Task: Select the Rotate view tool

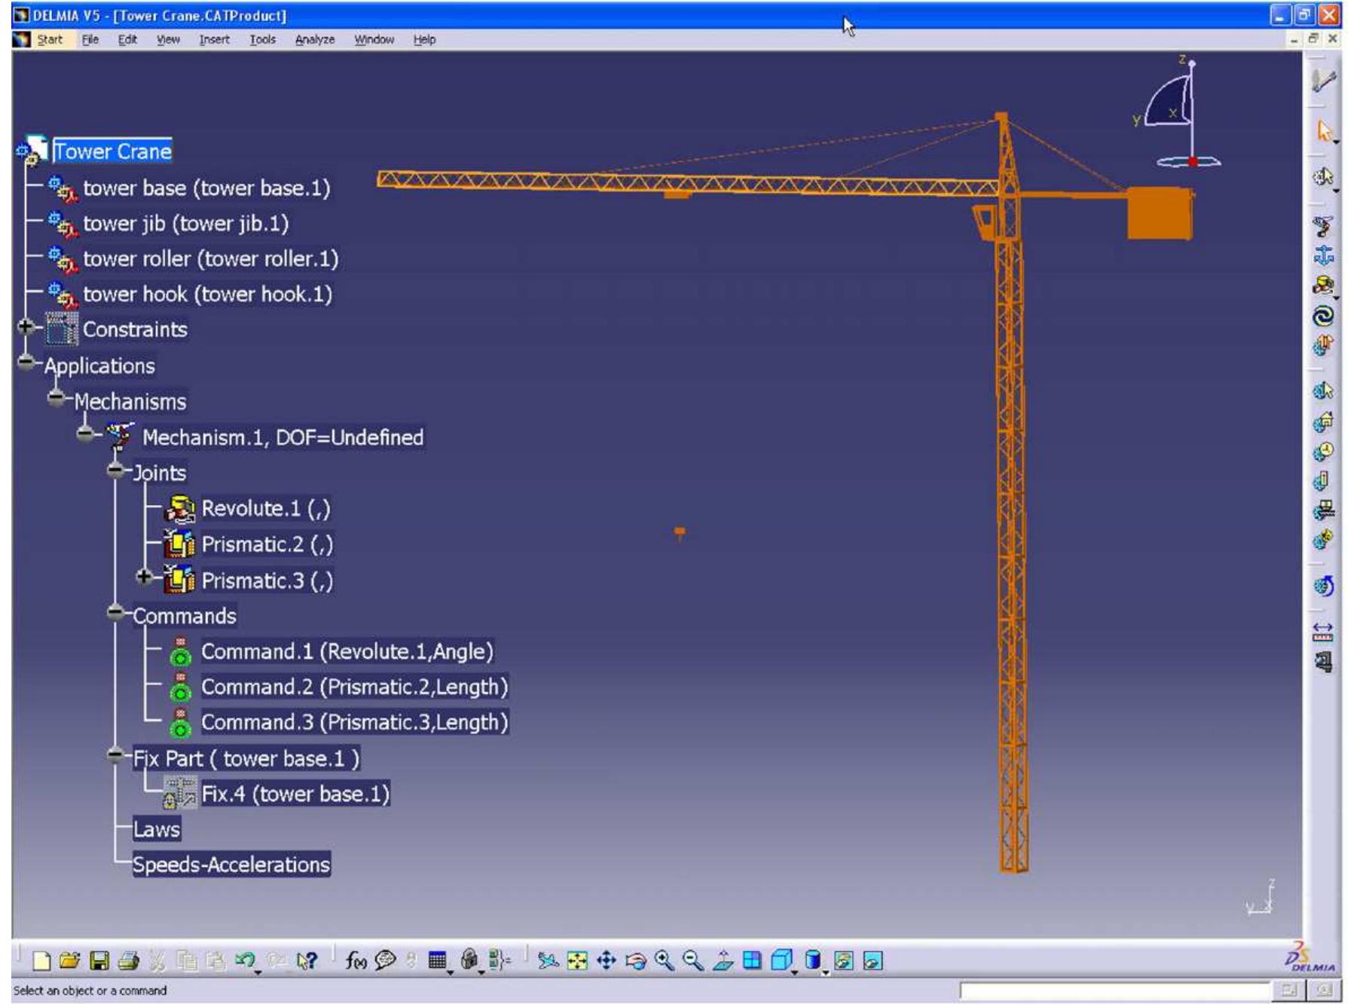Action: point(636,960)
